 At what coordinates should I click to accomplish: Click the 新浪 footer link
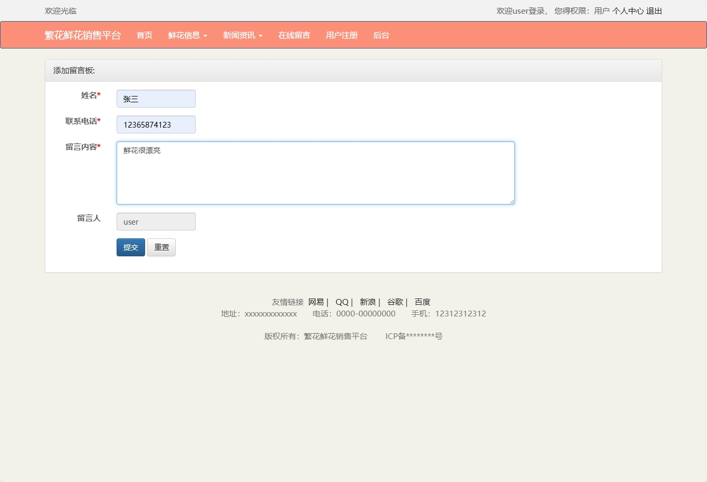(x=367, y=302)
